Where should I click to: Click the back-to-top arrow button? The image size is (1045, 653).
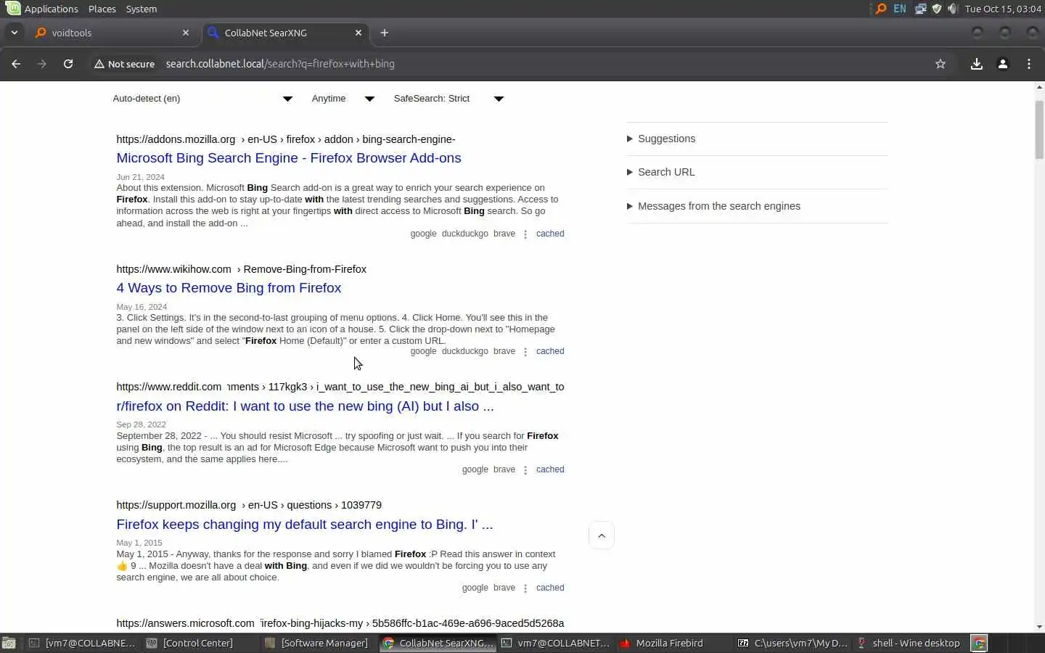click(602, 535)
